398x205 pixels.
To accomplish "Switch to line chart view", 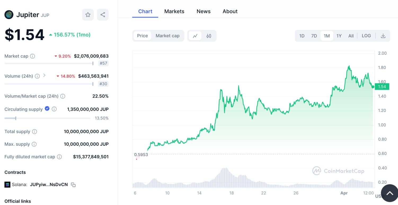I will [195, 36].
